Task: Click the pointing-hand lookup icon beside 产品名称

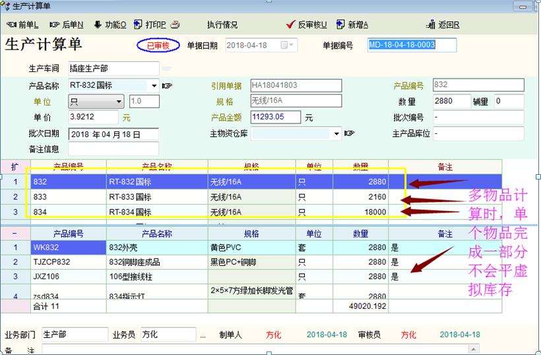Action: [168, 86]
